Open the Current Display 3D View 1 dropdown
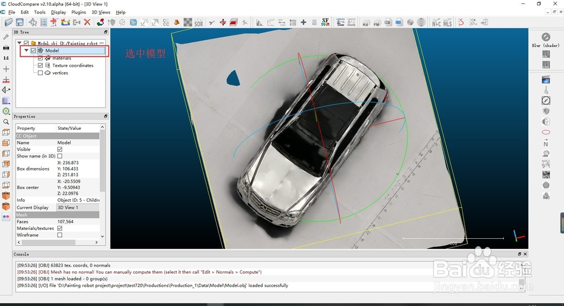The image size is (564, 306). 78,207
